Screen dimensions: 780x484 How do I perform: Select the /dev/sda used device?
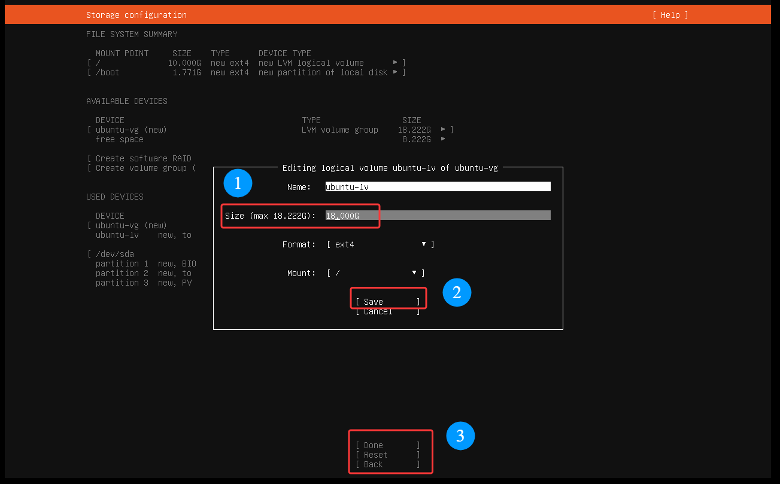pos(114,254)
